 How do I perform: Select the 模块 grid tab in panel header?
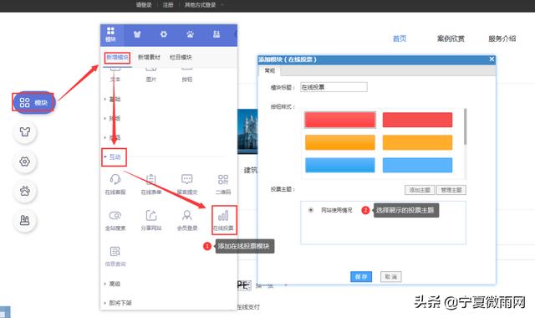coord(110,34)
